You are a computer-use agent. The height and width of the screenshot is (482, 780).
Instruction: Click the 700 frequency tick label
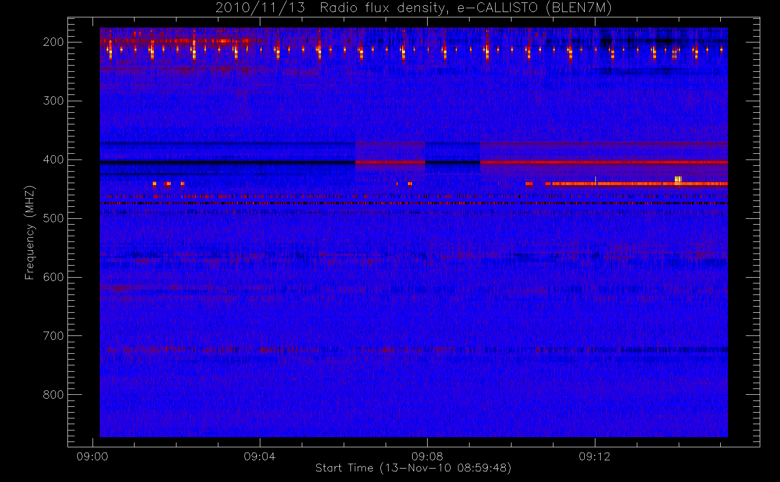tap(54, 336)
